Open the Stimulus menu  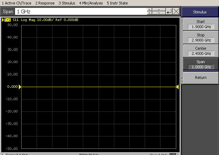coord(67,3)
